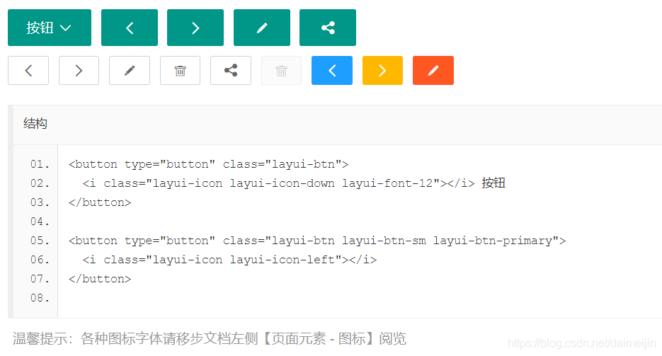Click the large green right arrow button
Viewport: 662px width, 356px height.
click(195, 28)
